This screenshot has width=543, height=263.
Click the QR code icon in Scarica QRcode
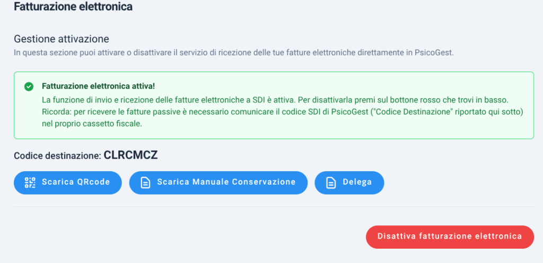click(30, 182)
